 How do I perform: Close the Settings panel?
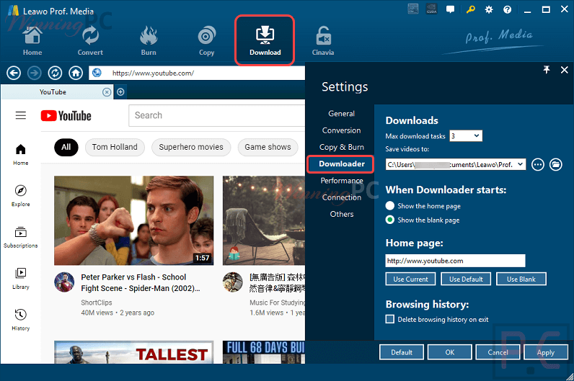(x=564, y=70)
